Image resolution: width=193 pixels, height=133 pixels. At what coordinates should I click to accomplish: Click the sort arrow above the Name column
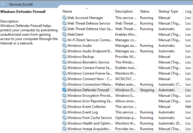pos(87,8)
